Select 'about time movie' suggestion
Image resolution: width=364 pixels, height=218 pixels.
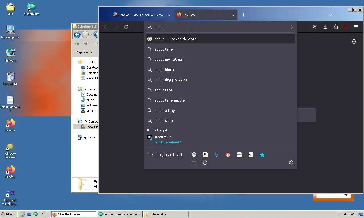pos(220,100)
